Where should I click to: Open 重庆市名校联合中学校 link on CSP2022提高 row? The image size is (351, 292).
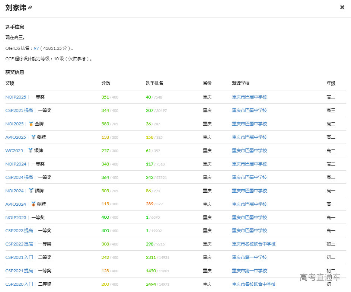coord(254,244)
